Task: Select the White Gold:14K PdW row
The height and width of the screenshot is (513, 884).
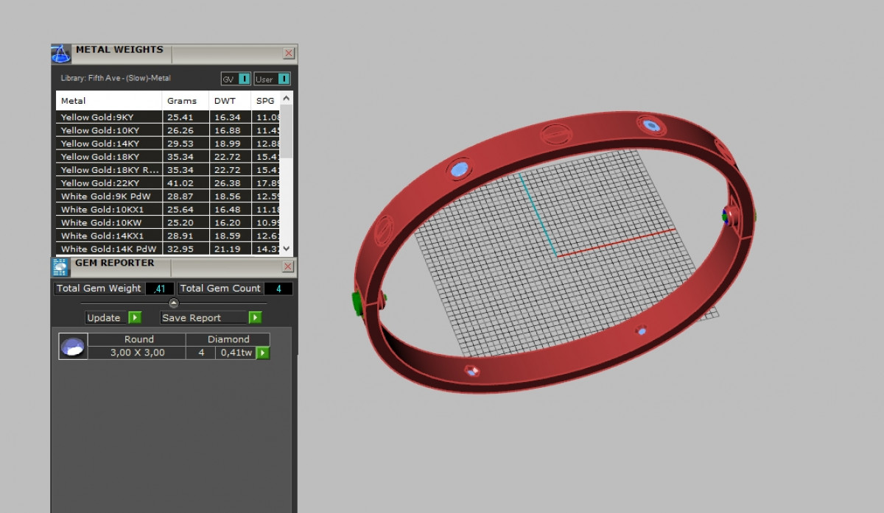Action: point(109,250)
